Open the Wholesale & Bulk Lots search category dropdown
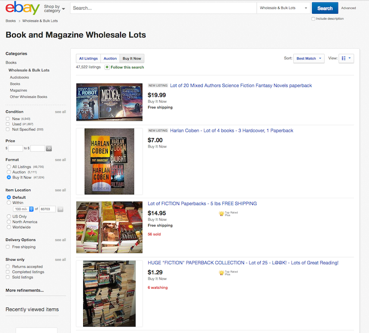This screenshot has width=369, height=333. pos(283,8)
